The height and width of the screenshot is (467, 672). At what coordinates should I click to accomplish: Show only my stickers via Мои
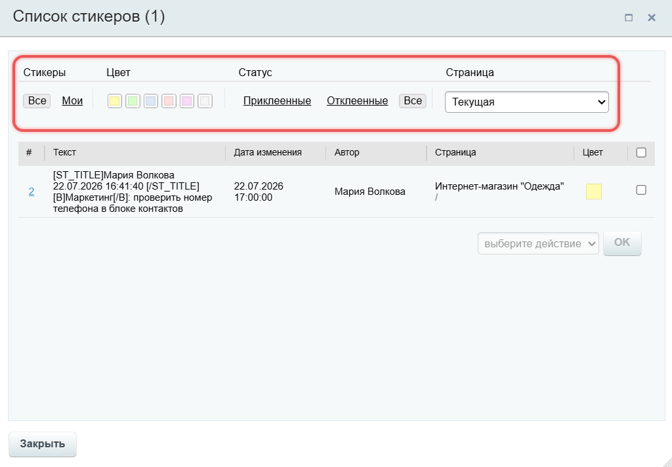pos(72,101)
